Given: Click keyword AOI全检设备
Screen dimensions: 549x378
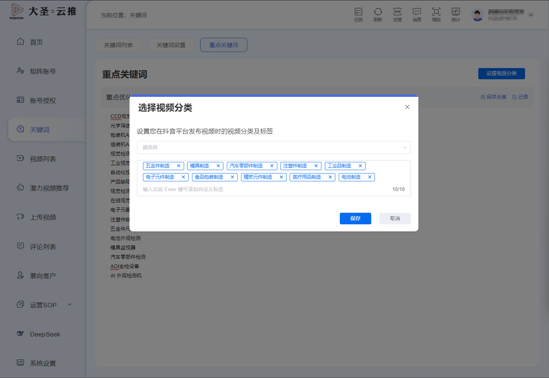Looking at the screenshot, I should click(x=125, y=266).
